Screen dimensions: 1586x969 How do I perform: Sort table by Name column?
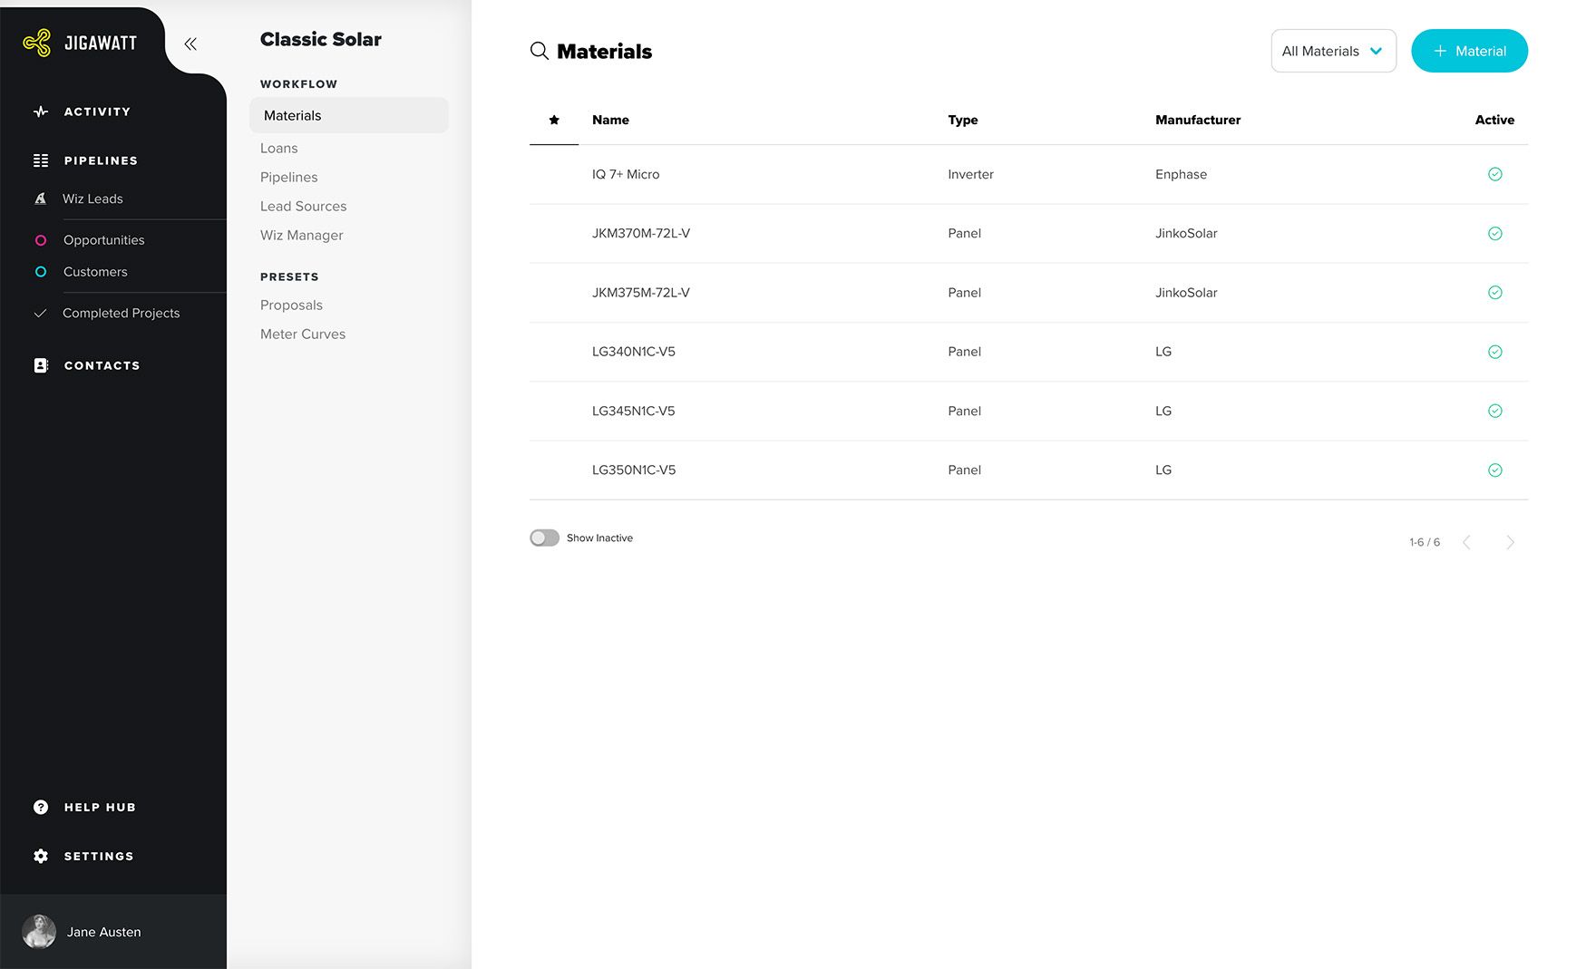tap(610, 120)
